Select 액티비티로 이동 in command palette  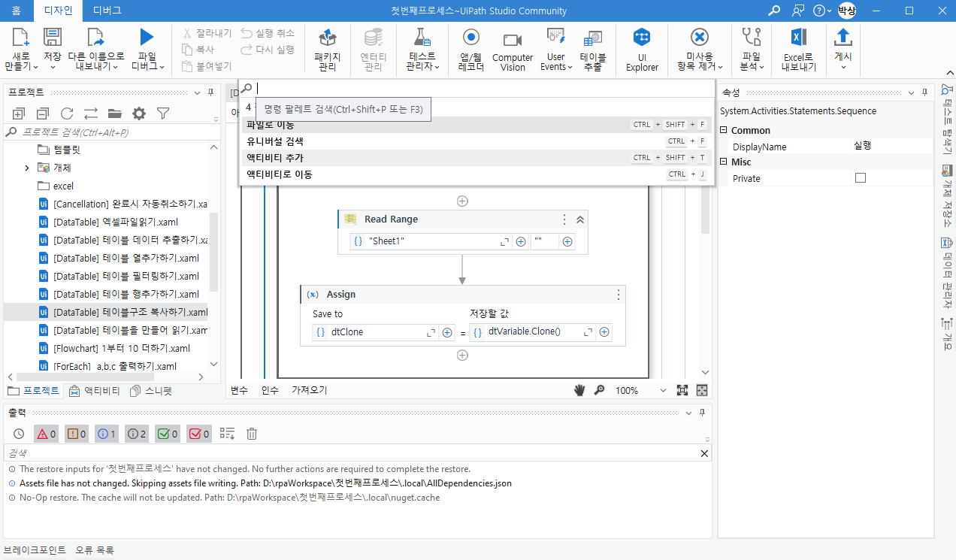coord(476,174)
